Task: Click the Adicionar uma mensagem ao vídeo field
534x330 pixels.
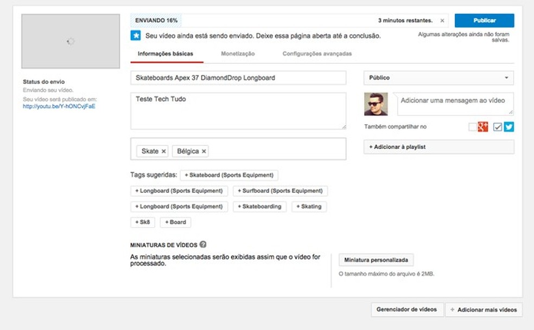Action: click(455, 104)
